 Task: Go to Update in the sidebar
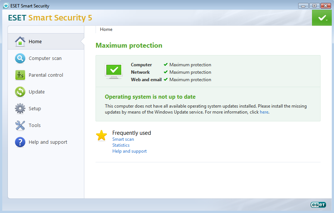pyautogui.click(x=37, y=92)
